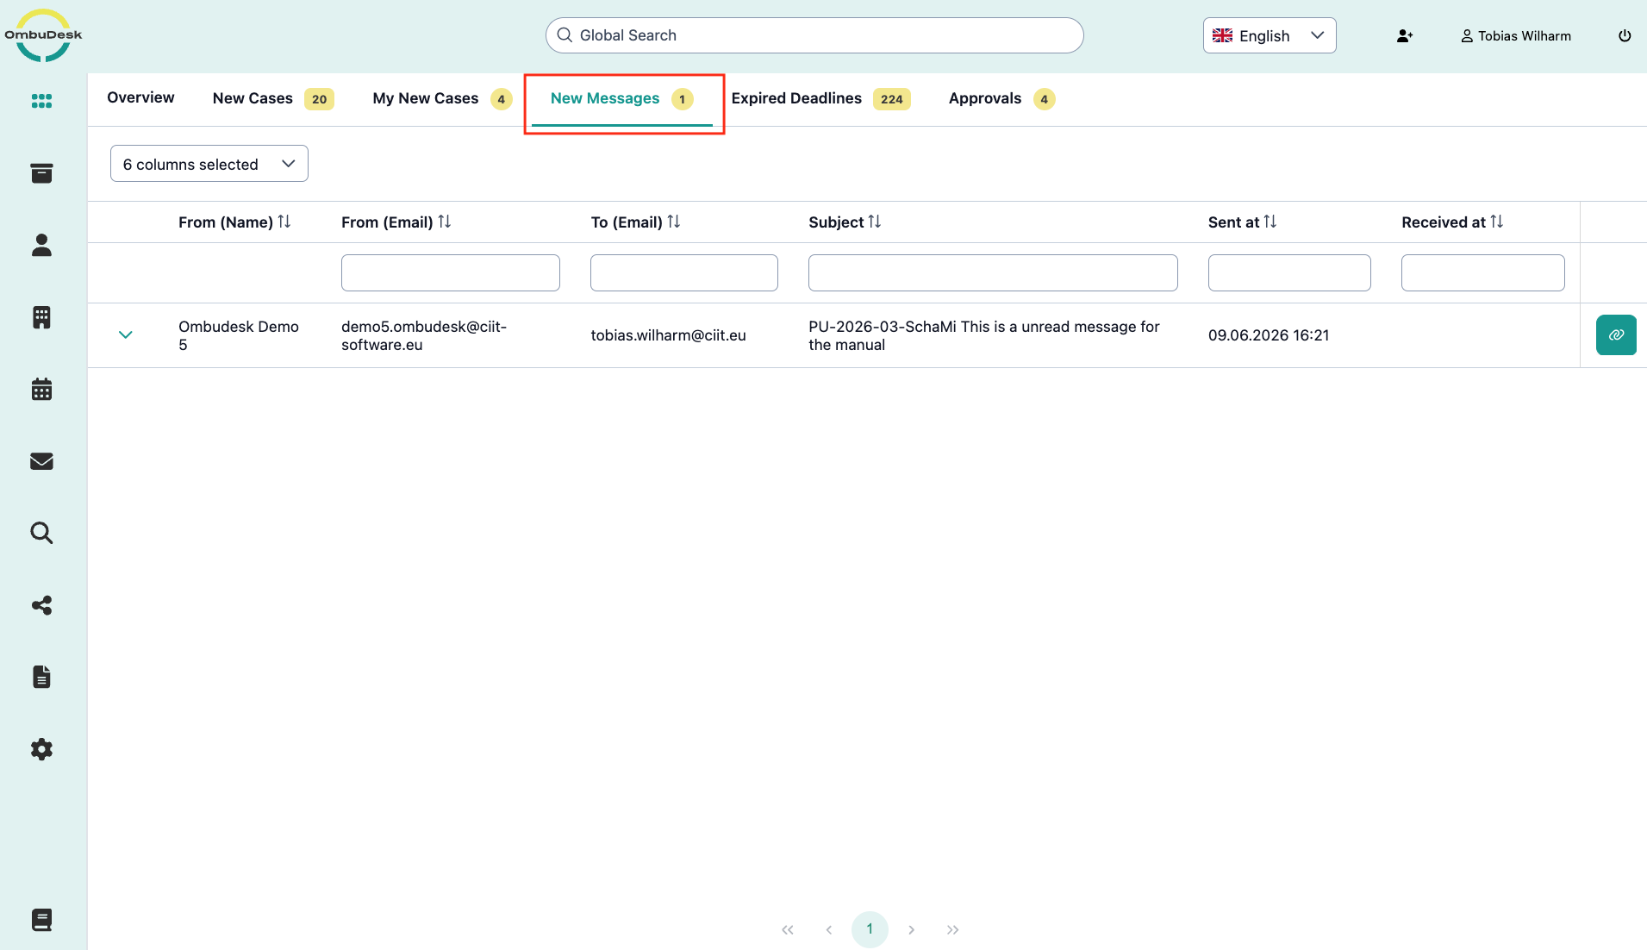Open the archive box icon in sidebar
The width and height of the screenshot is (1647, 950).
[41, 173]
